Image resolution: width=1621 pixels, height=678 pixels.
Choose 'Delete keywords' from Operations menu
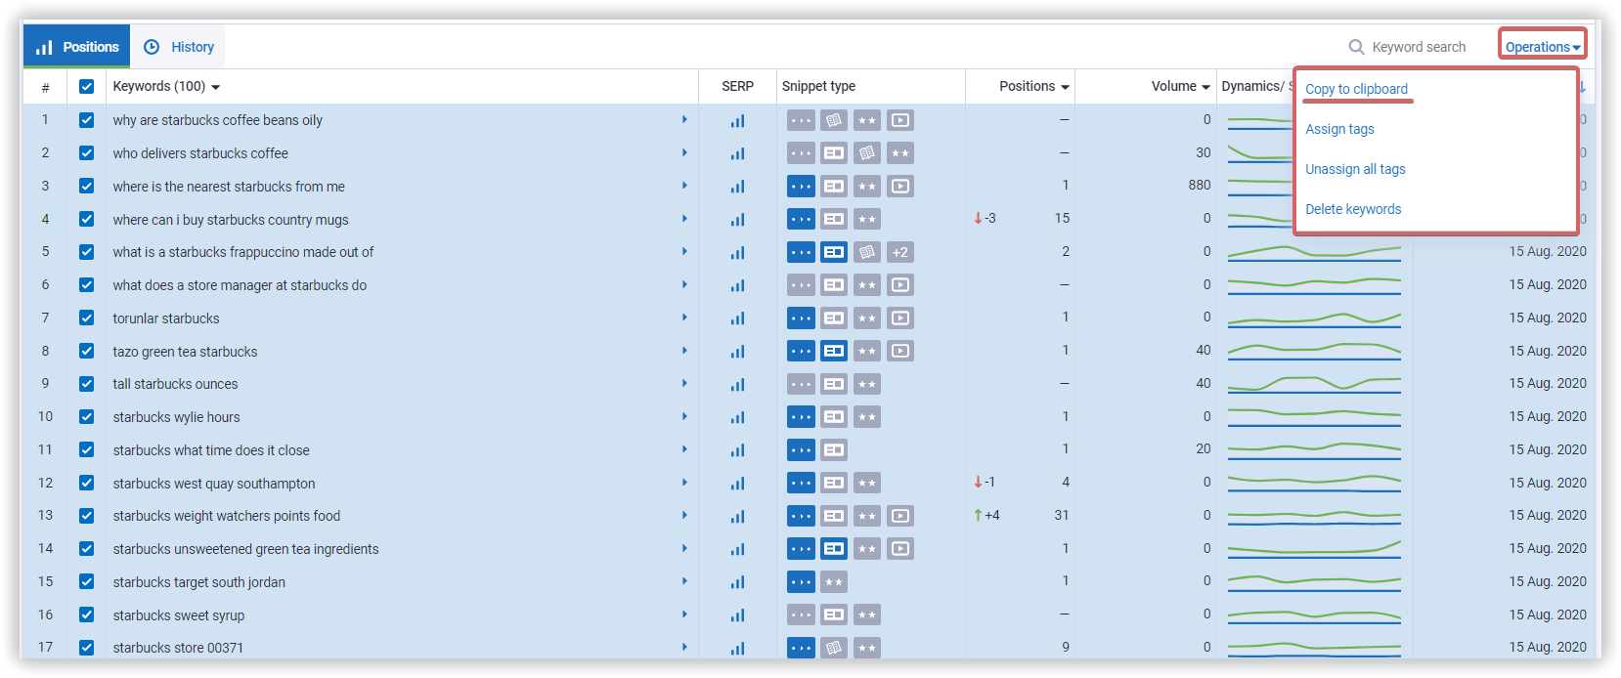pos(1353,209)
